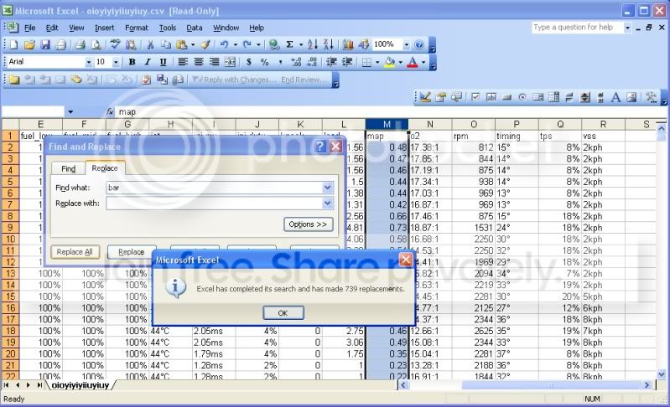Apply bold formatting
Viewport: 670px width, 407px height.
pyautogui.click(x=132, y=62)
